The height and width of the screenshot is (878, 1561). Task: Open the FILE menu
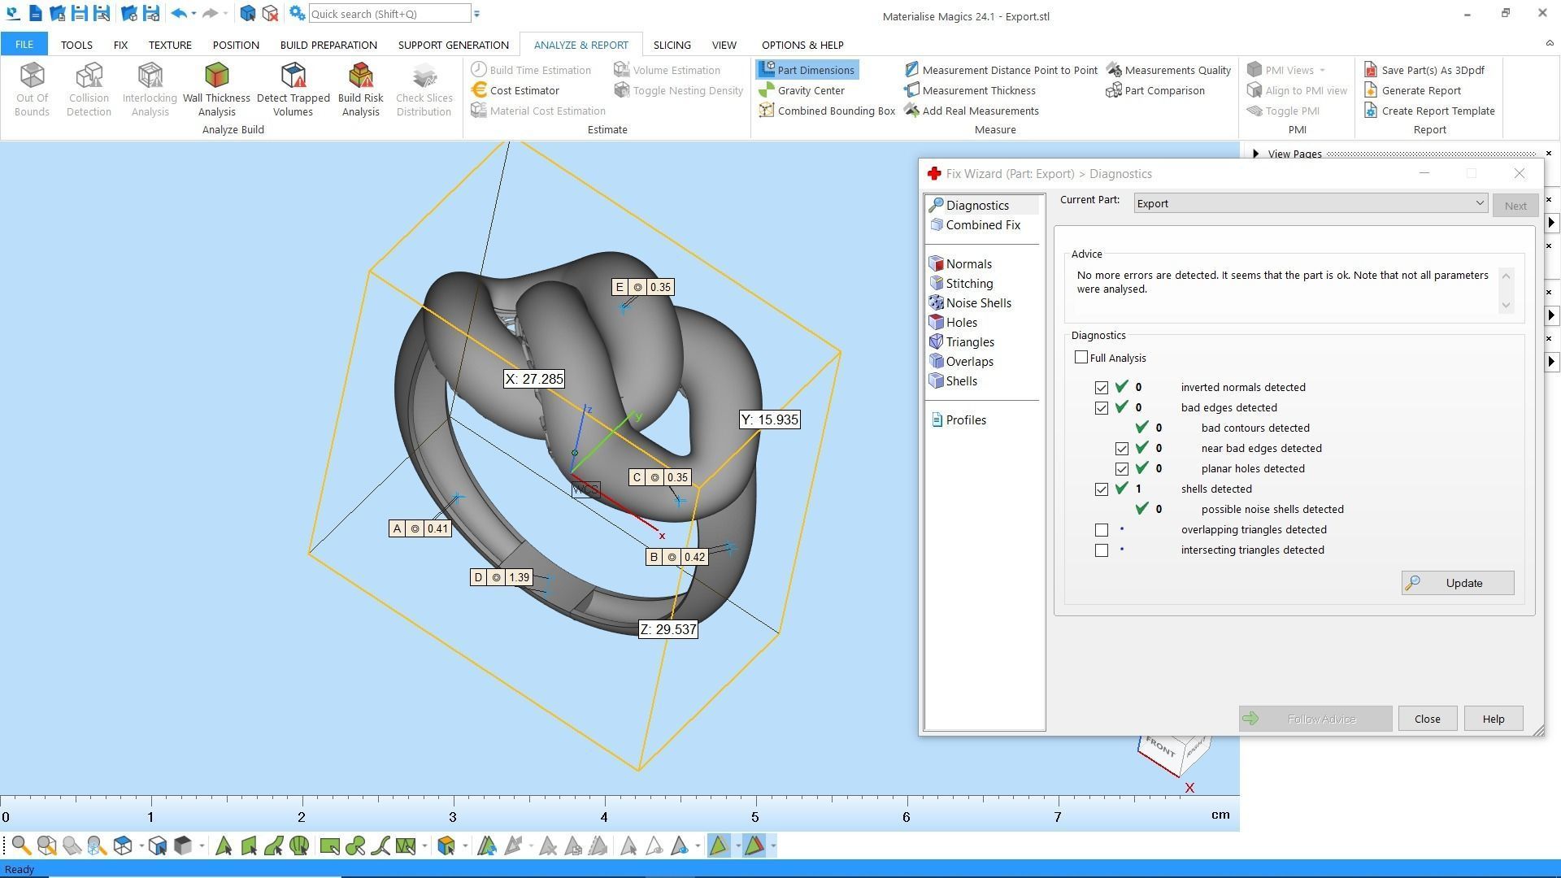pos(24,45)
